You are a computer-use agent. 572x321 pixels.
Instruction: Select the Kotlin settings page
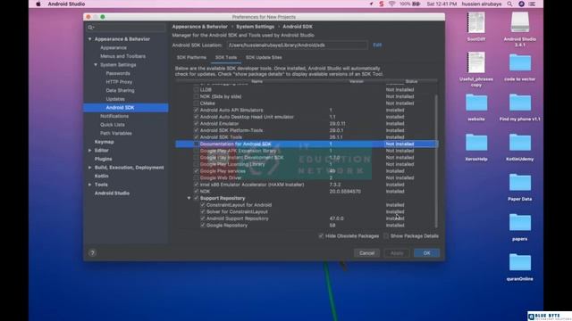(101, 177)
